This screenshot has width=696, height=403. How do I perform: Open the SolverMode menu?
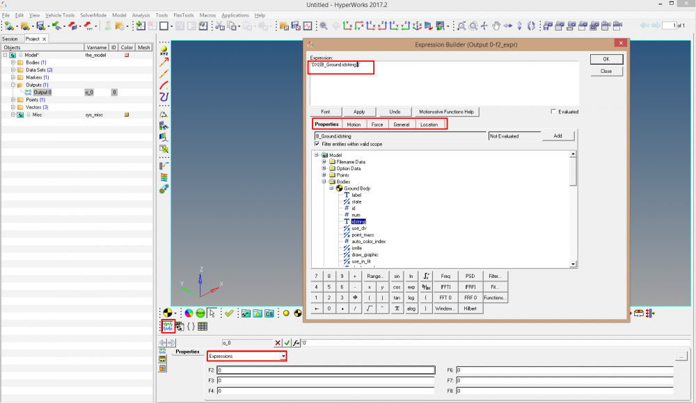point(93,15)
